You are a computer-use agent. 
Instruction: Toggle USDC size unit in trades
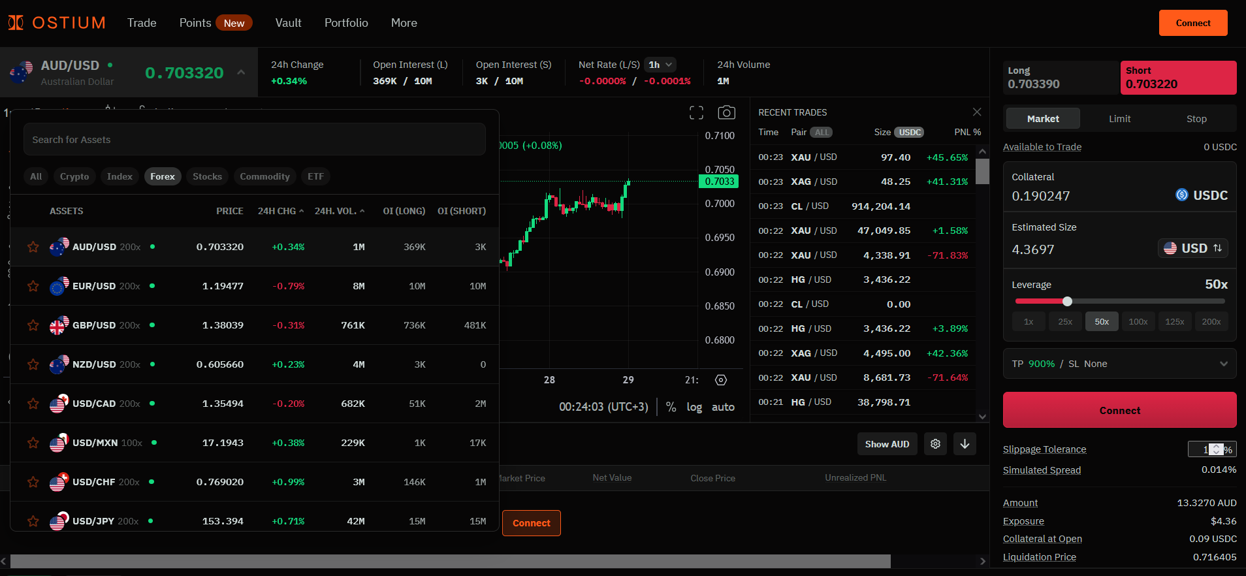[x=909, y=133]
